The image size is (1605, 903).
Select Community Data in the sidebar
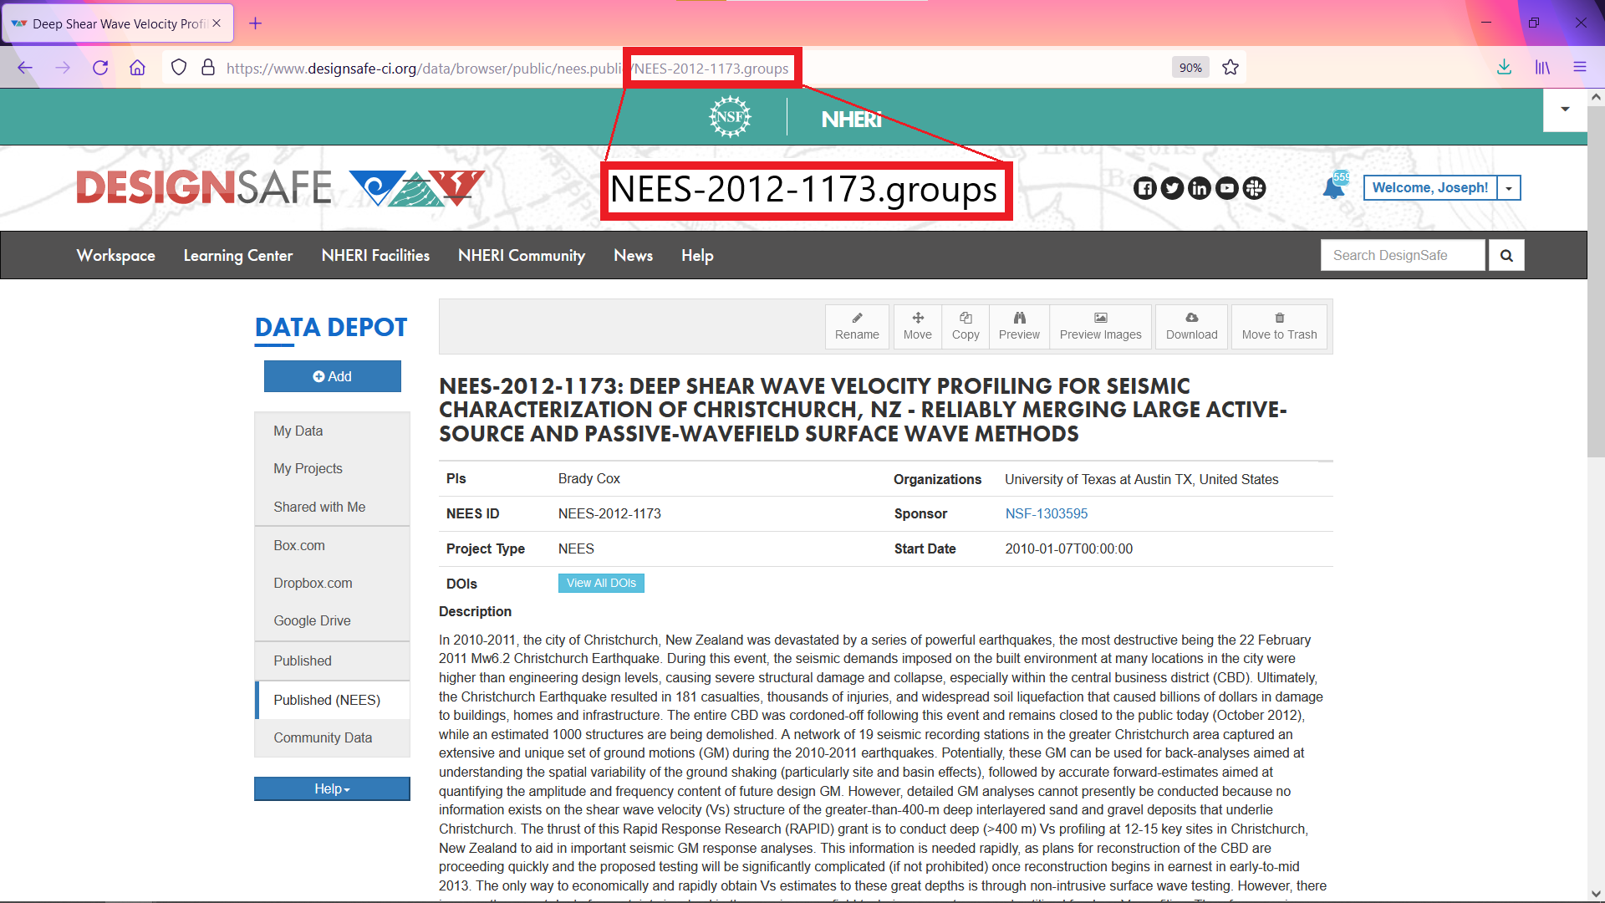point(332,737)
